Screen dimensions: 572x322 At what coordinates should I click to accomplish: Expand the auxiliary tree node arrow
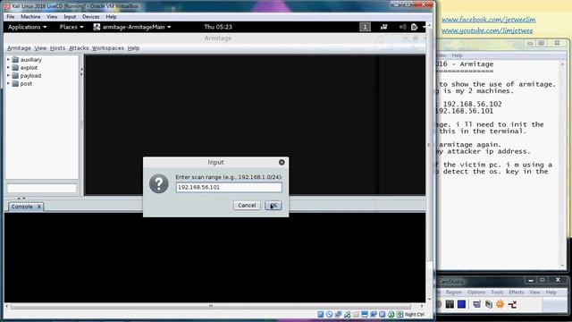click(x=8, y=59)
